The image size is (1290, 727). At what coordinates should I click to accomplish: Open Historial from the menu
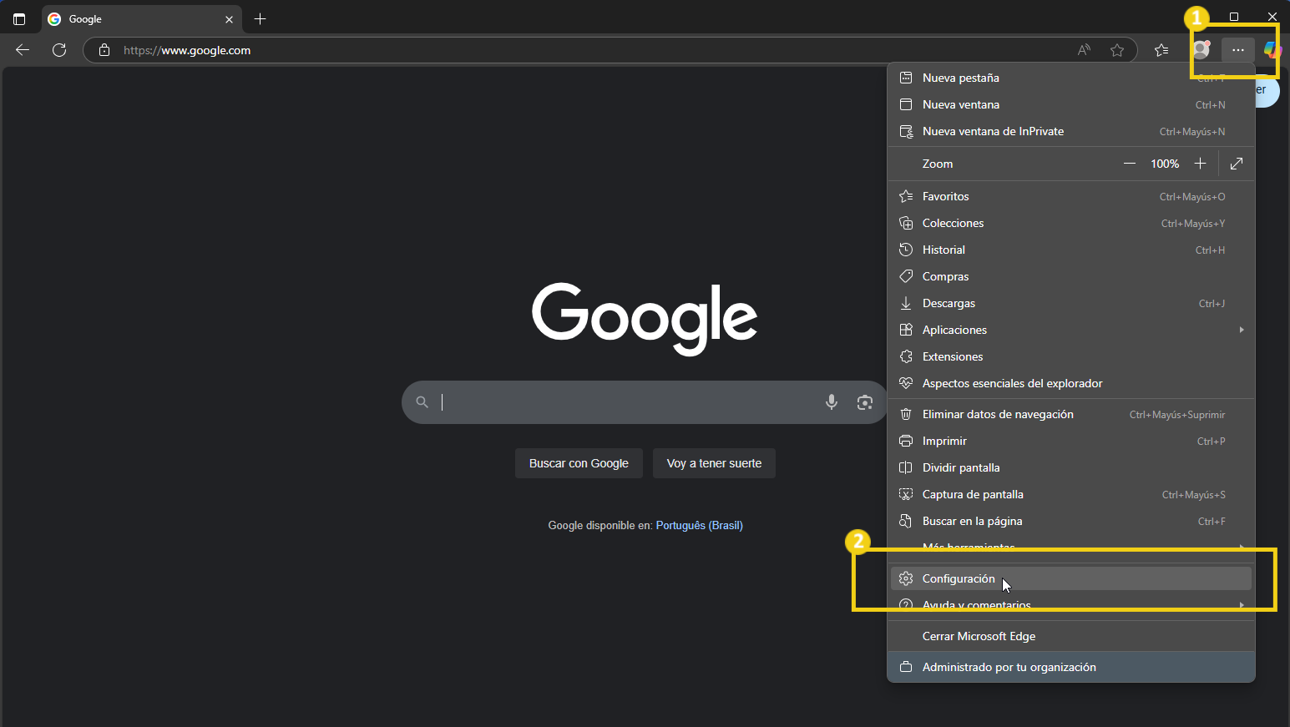click(x=1070, y=250)
